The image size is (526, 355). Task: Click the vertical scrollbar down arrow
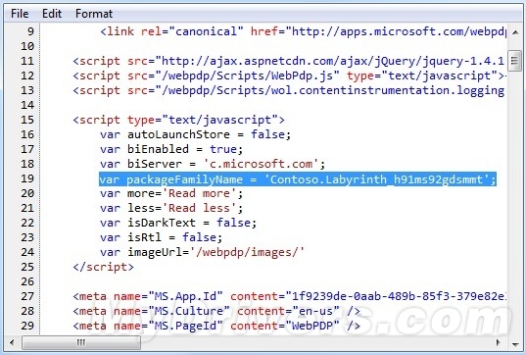click(515, 344)
